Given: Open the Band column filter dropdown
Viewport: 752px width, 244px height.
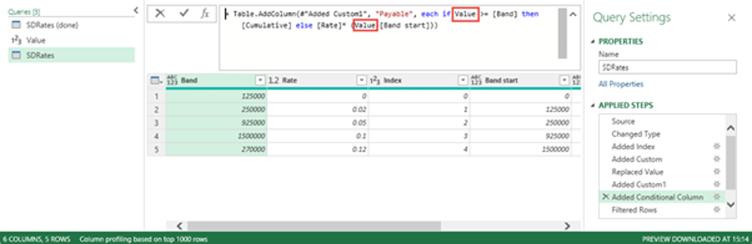Looking at the screenshot, I should click(260, 81).
